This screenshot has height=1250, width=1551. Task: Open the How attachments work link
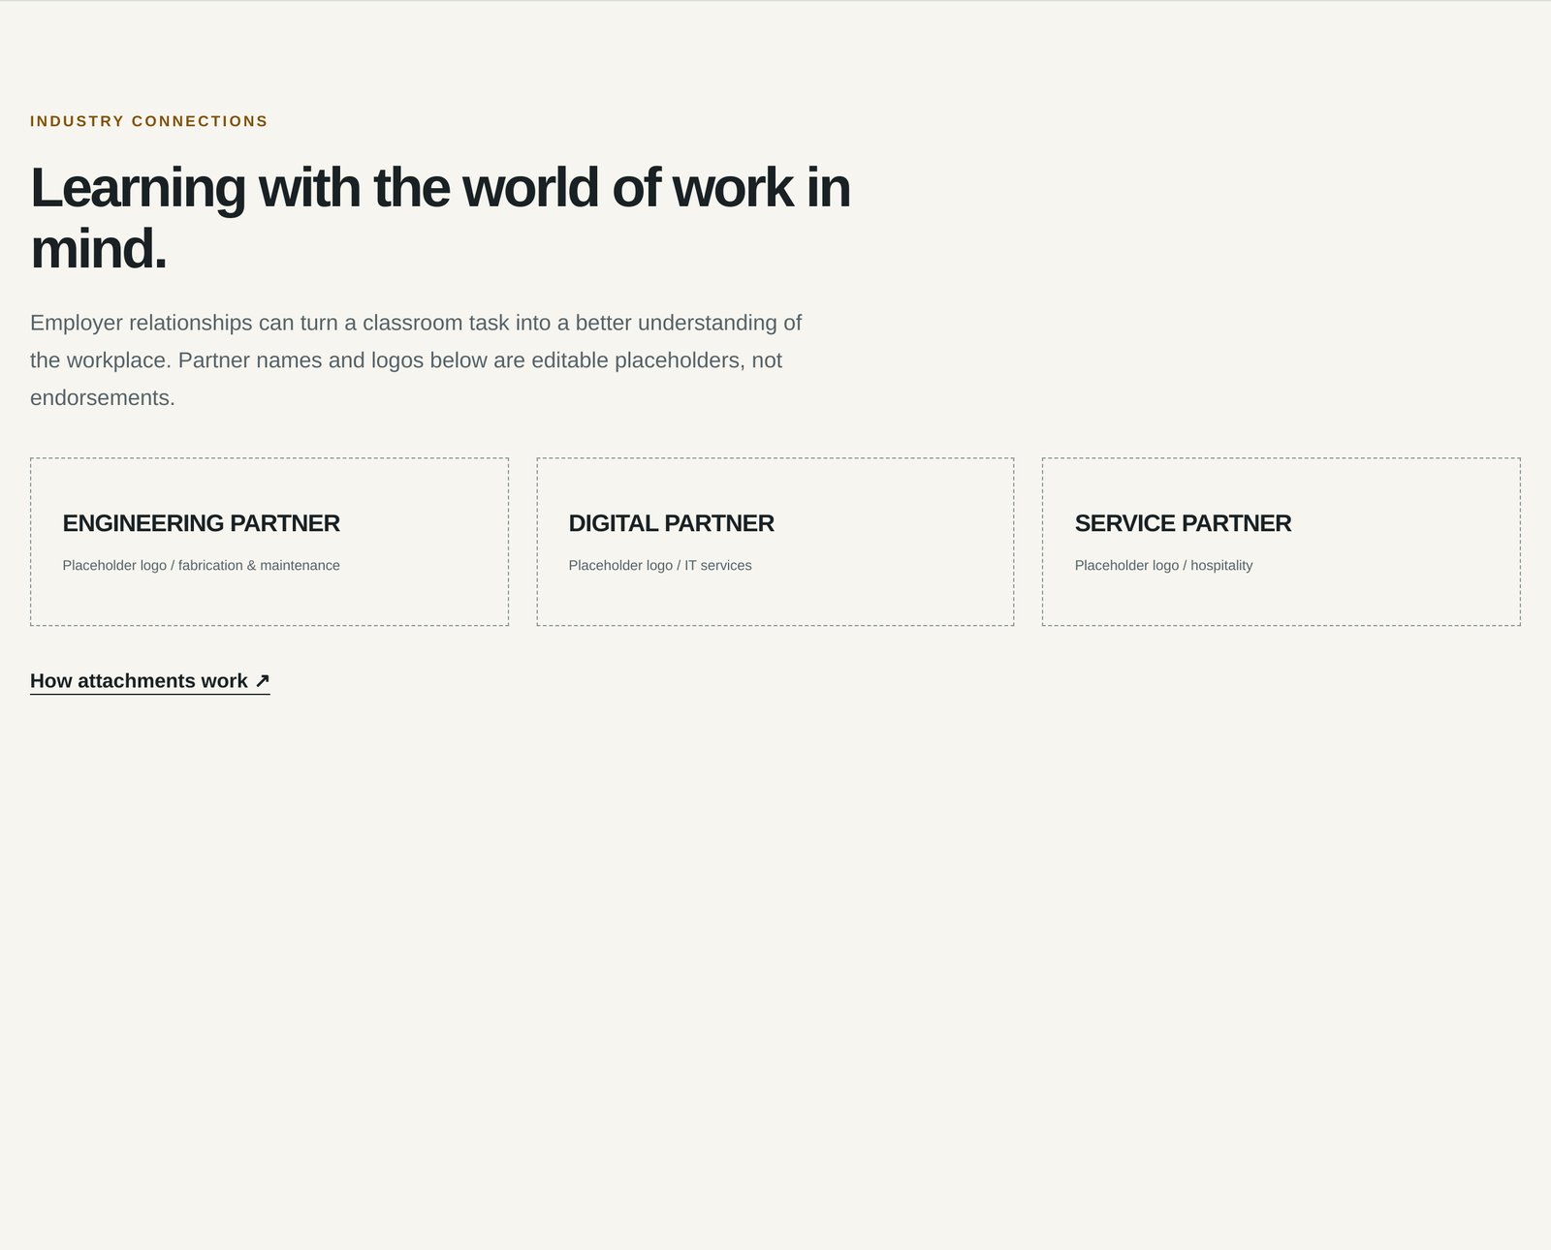150,681
